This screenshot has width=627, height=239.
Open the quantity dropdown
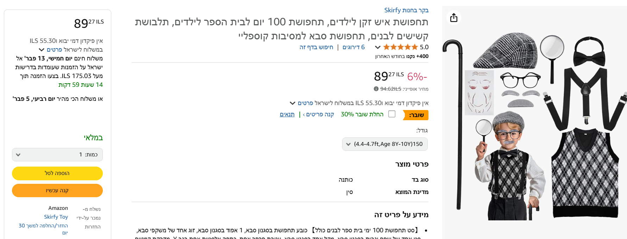(57, 155)
